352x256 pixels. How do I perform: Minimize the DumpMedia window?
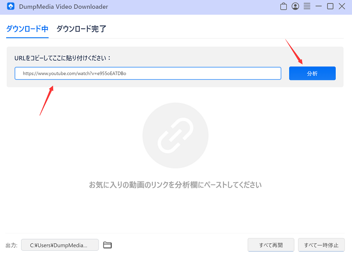(x=319, y=7)
